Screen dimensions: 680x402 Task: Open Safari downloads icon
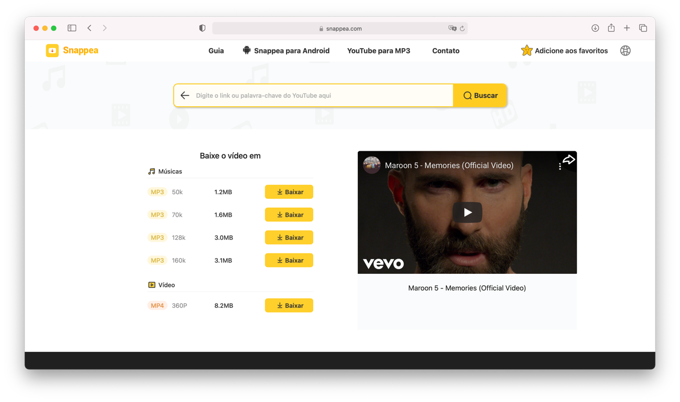pos(595,28)
